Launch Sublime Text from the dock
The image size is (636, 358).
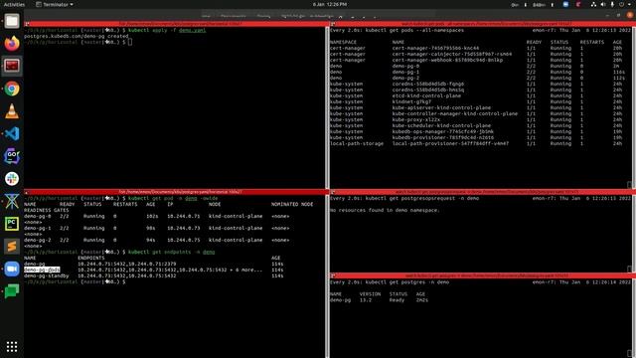12,247
